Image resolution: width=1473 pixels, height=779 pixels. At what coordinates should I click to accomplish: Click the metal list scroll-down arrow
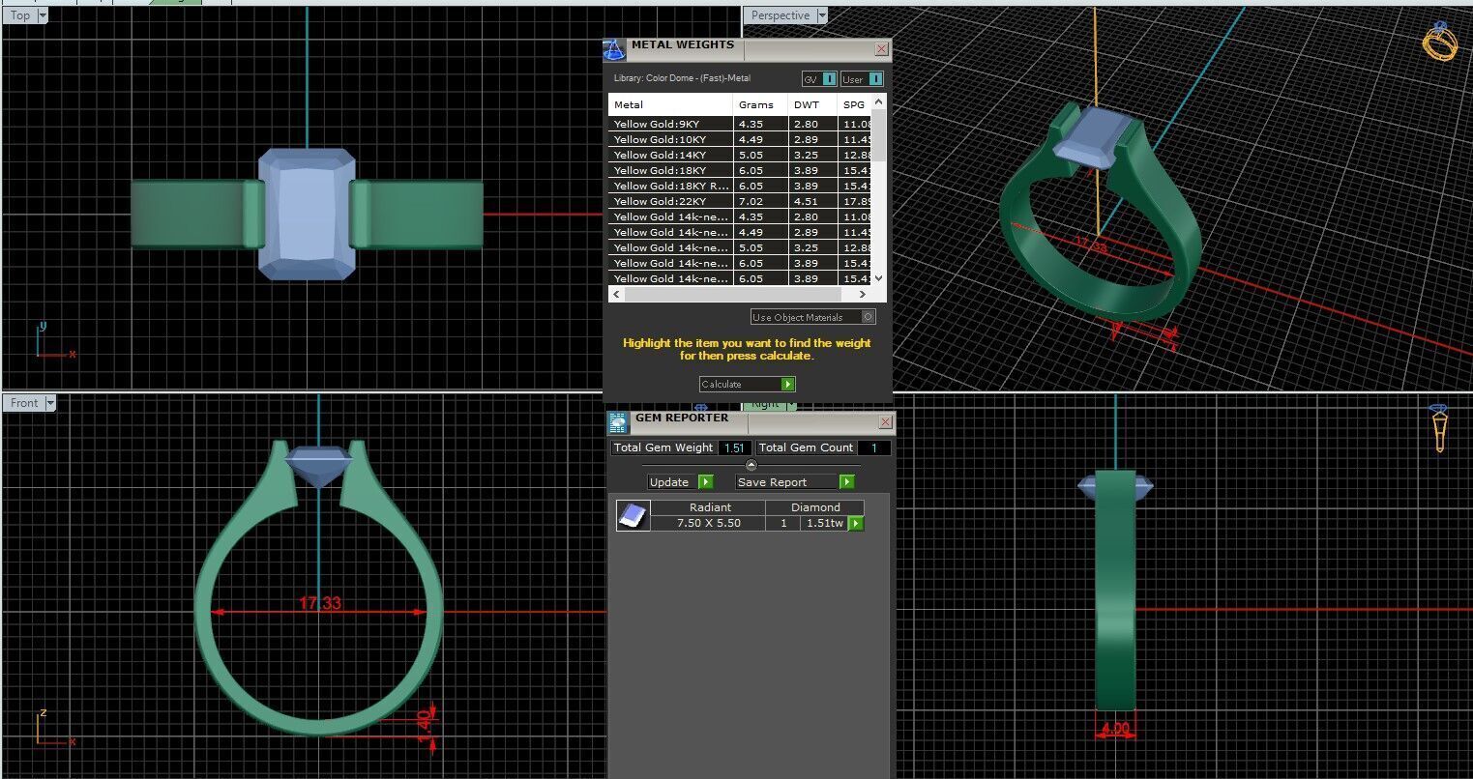[878, 278]
